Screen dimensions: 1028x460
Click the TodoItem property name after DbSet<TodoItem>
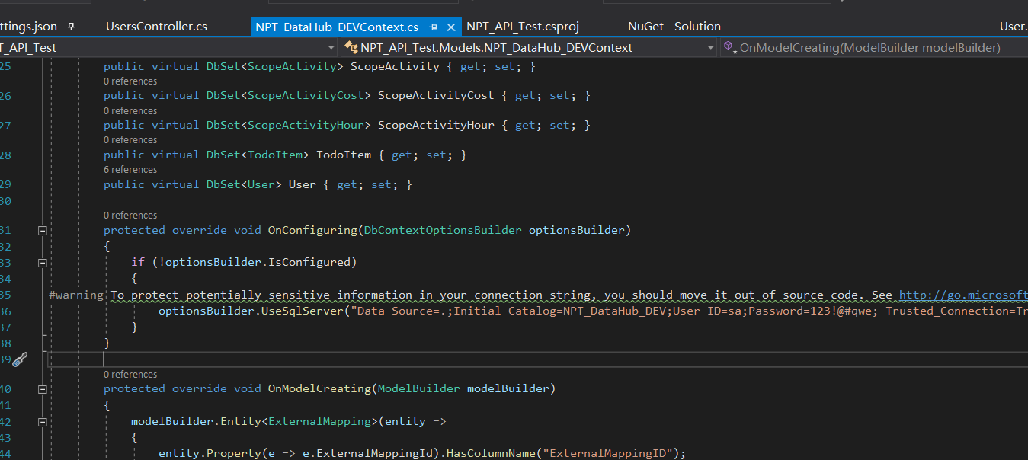pos(344,155)
